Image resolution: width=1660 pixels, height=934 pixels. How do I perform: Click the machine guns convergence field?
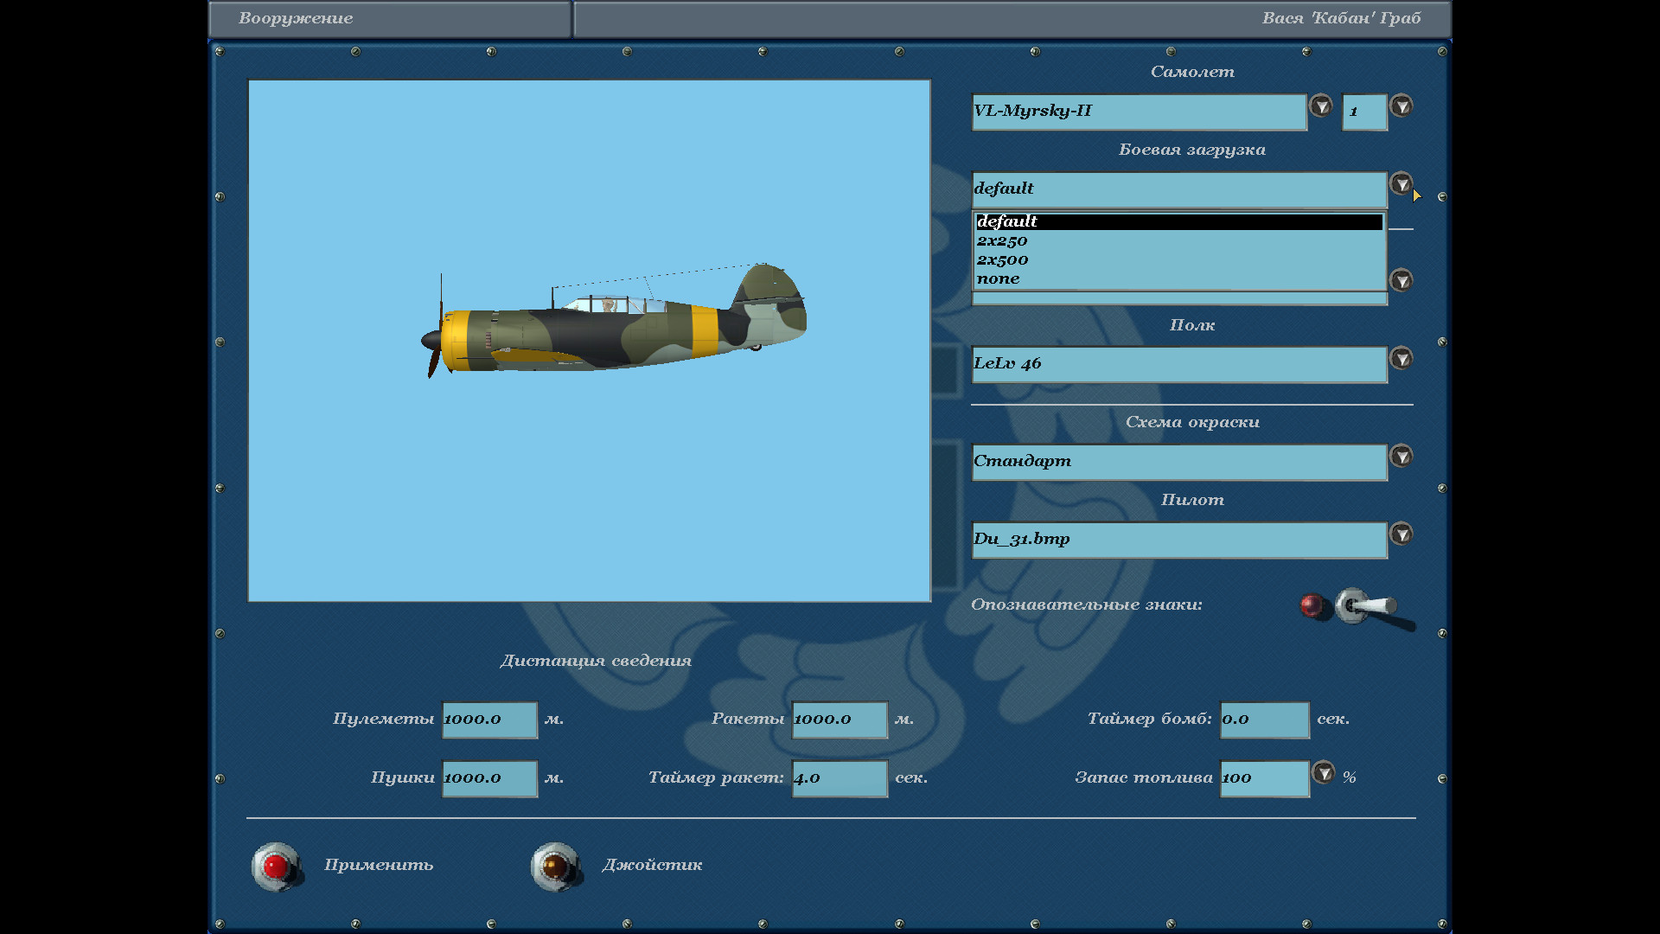coord(489,720)
